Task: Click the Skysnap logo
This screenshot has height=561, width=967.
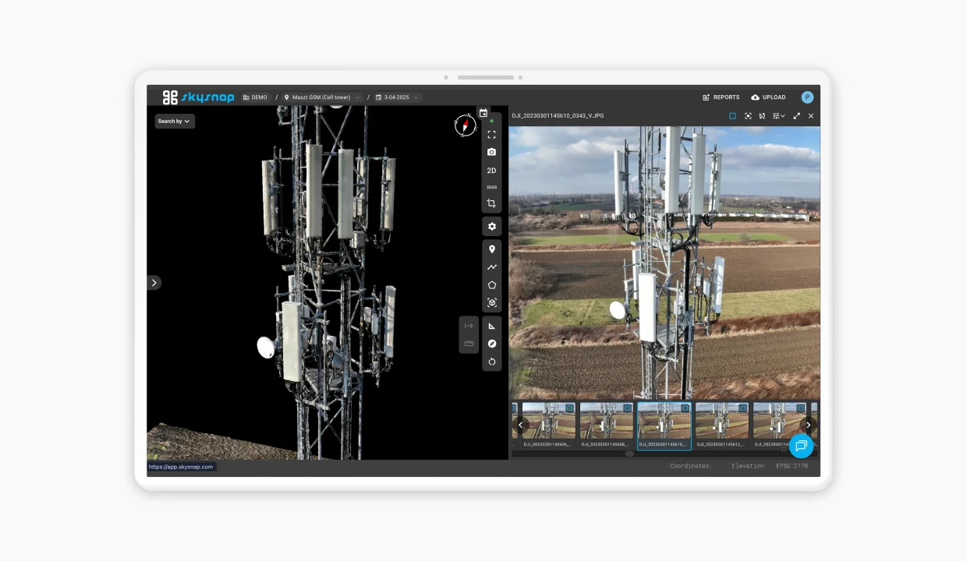Action: pos(198,97)
